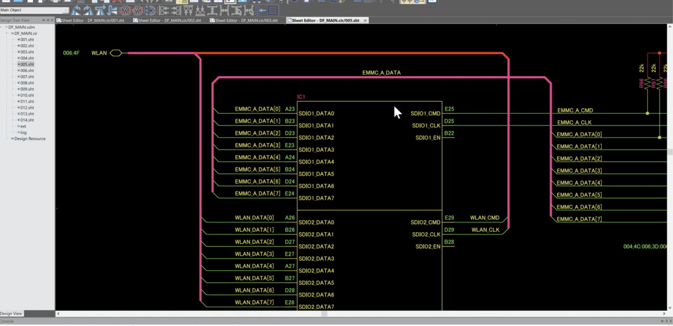This screenshot has width=673, height=326.
Task: Select 014.sht in design tree
Action: pyautogui.click(x=27, y=120)
